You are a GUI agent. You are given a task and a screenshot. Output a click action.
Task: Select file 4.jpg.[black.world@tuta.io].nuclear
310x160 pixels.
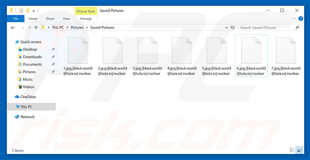click(182, 56)
